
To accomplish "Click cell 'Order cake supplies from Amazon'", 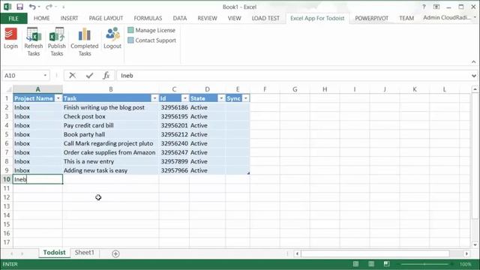I will 111,152.
